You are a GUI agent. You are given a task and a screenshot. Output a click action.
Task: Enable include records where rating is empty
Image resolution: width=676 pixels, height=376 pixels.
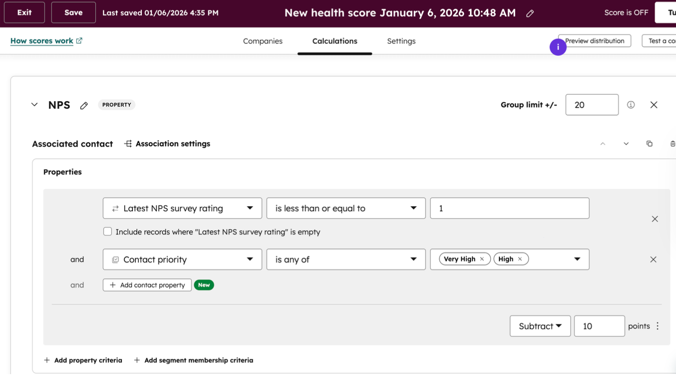[x=107, y=232]
